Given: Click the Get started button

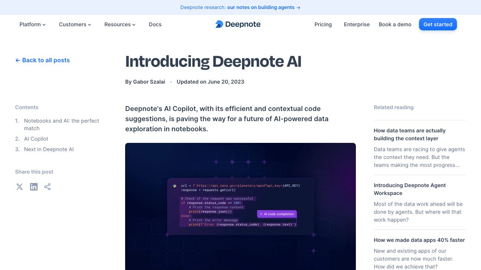Looking at the screenshot, I should coord(438,24).
